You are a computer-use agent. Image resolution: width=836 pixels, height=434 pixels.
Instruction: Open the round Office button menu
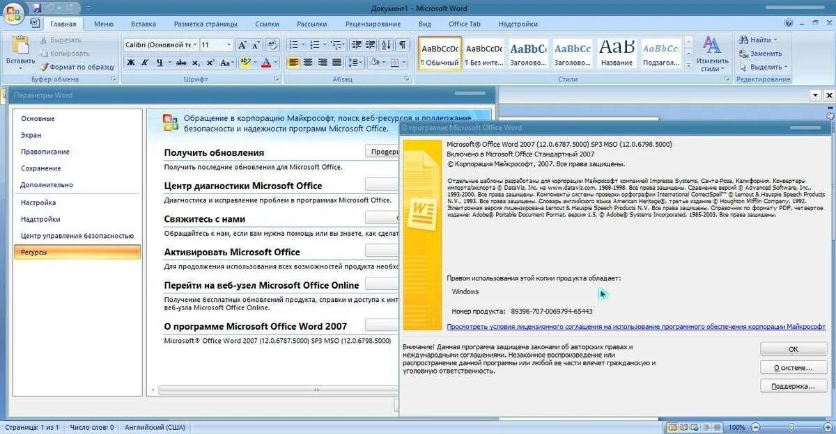[x=13, y=13]
